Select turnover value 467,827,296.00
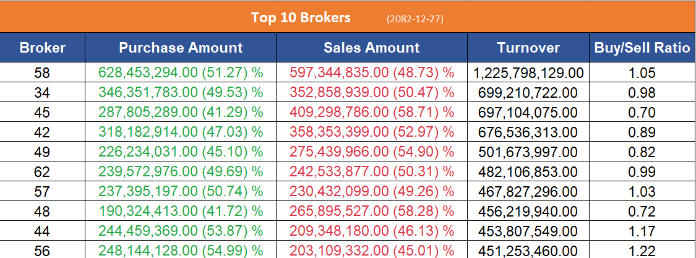Viewport: 696px width, 258px height. [528, 192]
